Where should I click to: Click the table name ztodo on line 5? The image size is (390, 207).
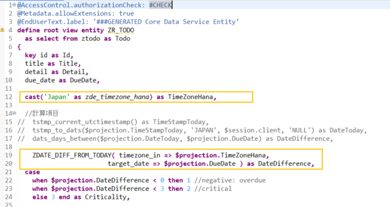click(91, 39)
